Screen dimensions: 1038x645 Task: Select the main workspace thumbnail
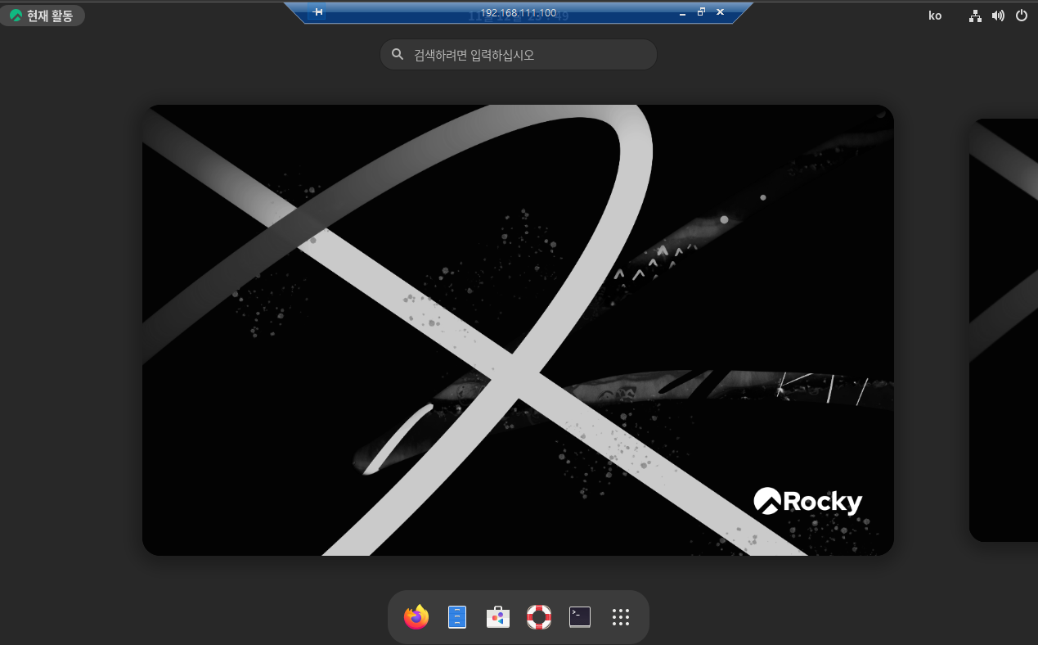pyautogui.click(x=518, y=330)
